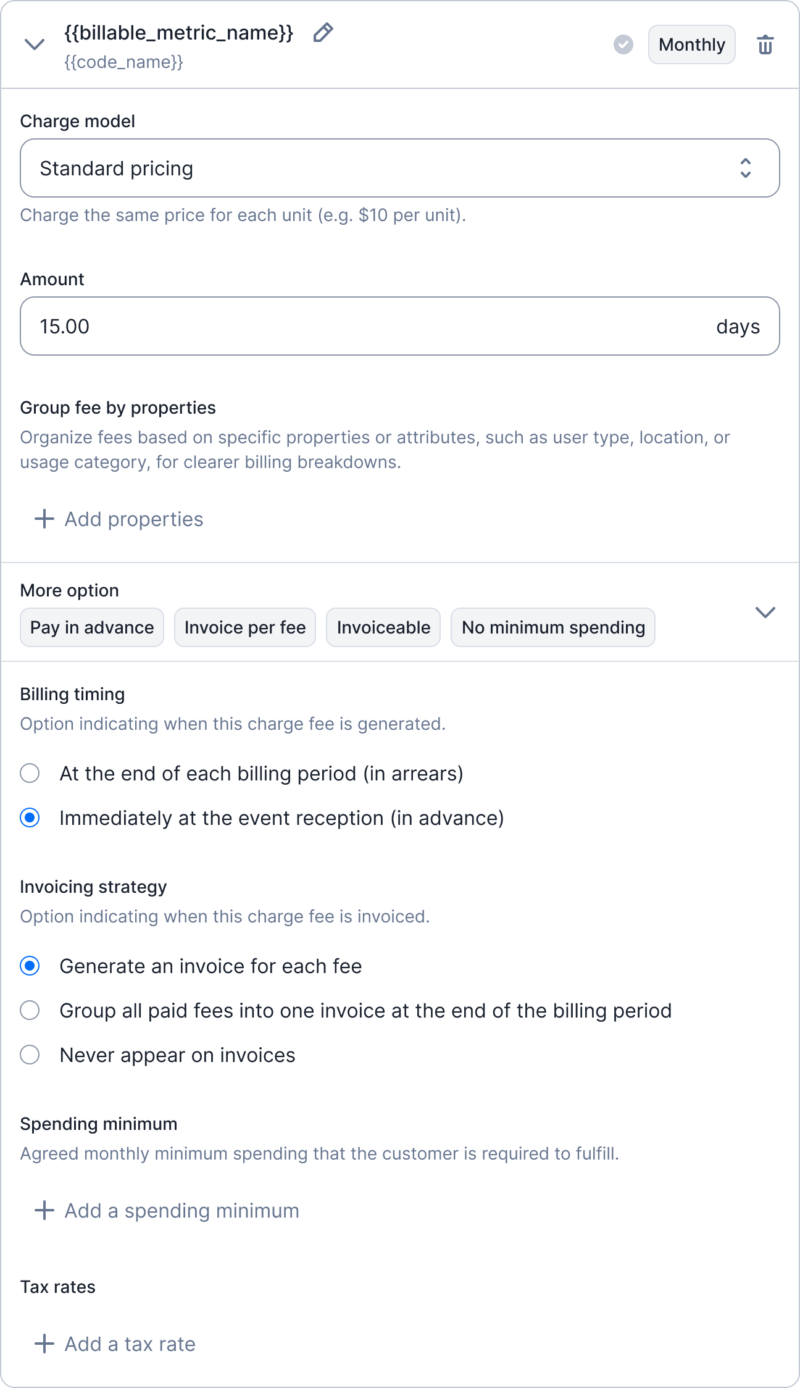Image resolution: width=800 pixels, height=1388 pixels.
Task: Select 'Group all paid fees into one invoice'
Action: pyautogui.click(x=30, y=1011)
